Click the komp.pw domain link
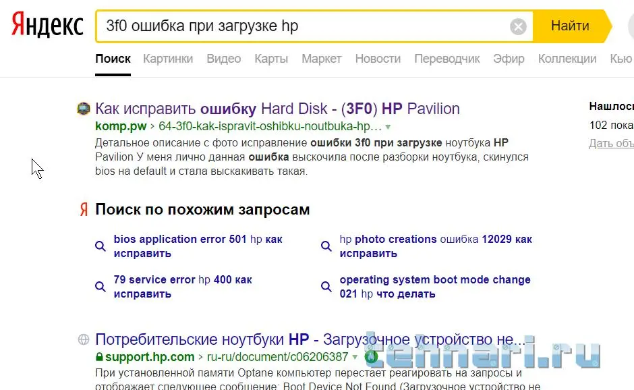The image size is (634, 390). (x=121, y=126)
